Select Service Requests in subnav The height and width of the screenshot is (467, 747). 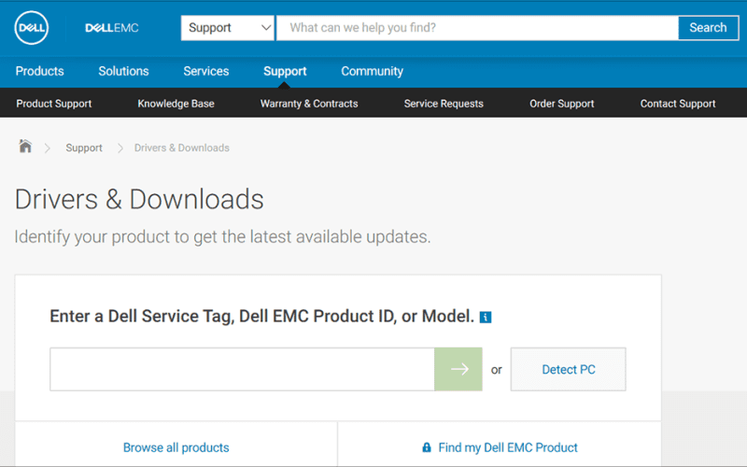point(444,104)
